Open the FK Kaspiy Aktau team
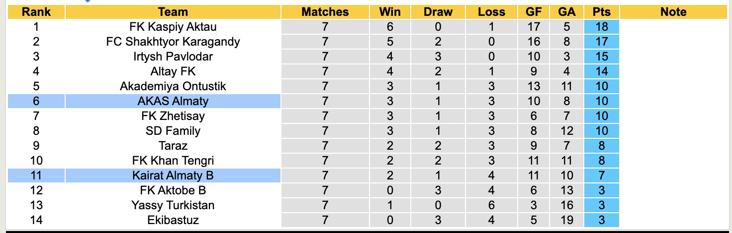The image size is (732, 233). pos(173,27)
